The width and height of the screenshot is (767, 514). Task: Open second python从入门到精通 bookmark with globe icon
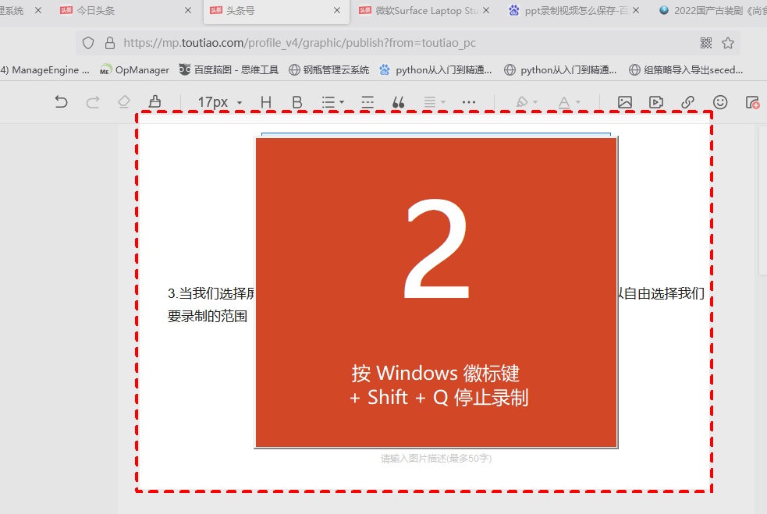click(x=560, y=70)
